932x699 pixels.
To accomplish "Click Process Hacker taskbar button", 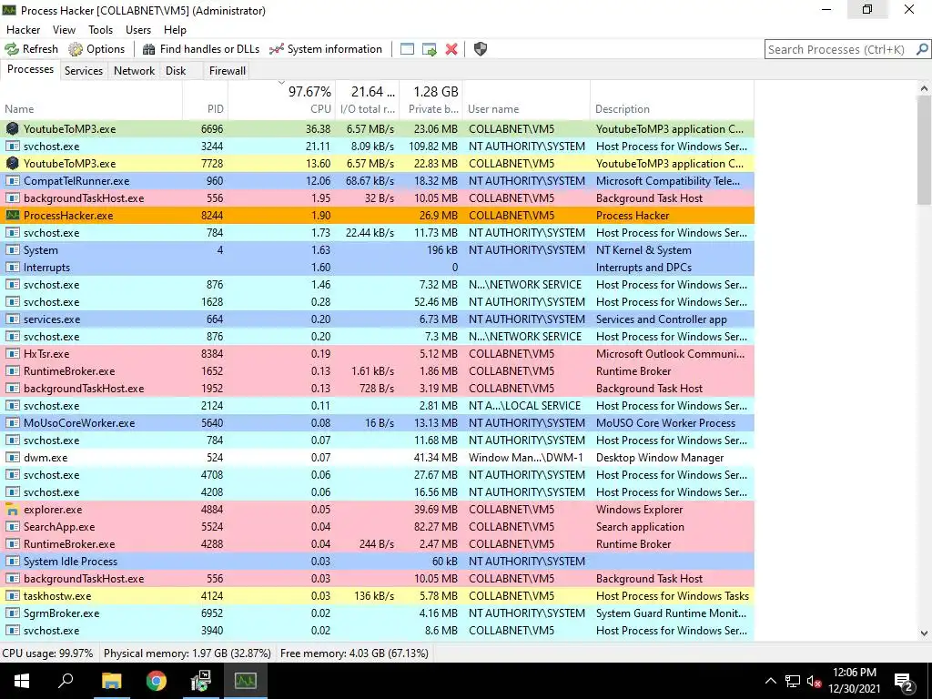I will (246, 681).
